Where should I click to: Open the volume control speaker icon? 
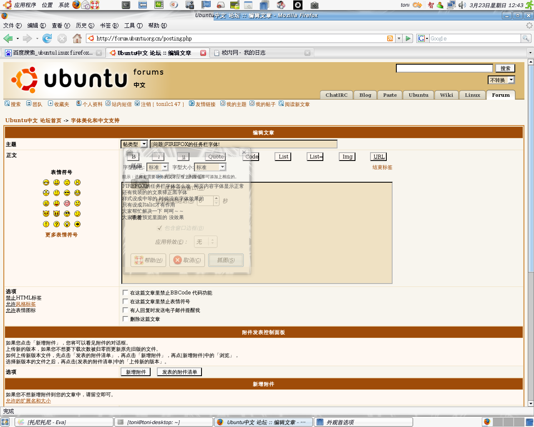point(462,5)
